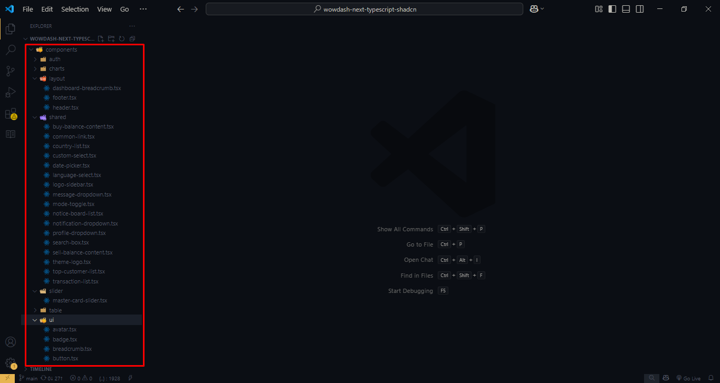
Task: Collapse all folders in Explorer
Action: [132, 38]
